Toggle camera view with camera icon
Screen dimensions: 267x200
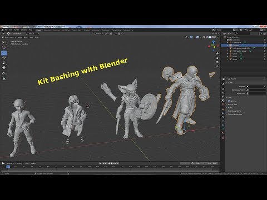[x=217, y=62]
